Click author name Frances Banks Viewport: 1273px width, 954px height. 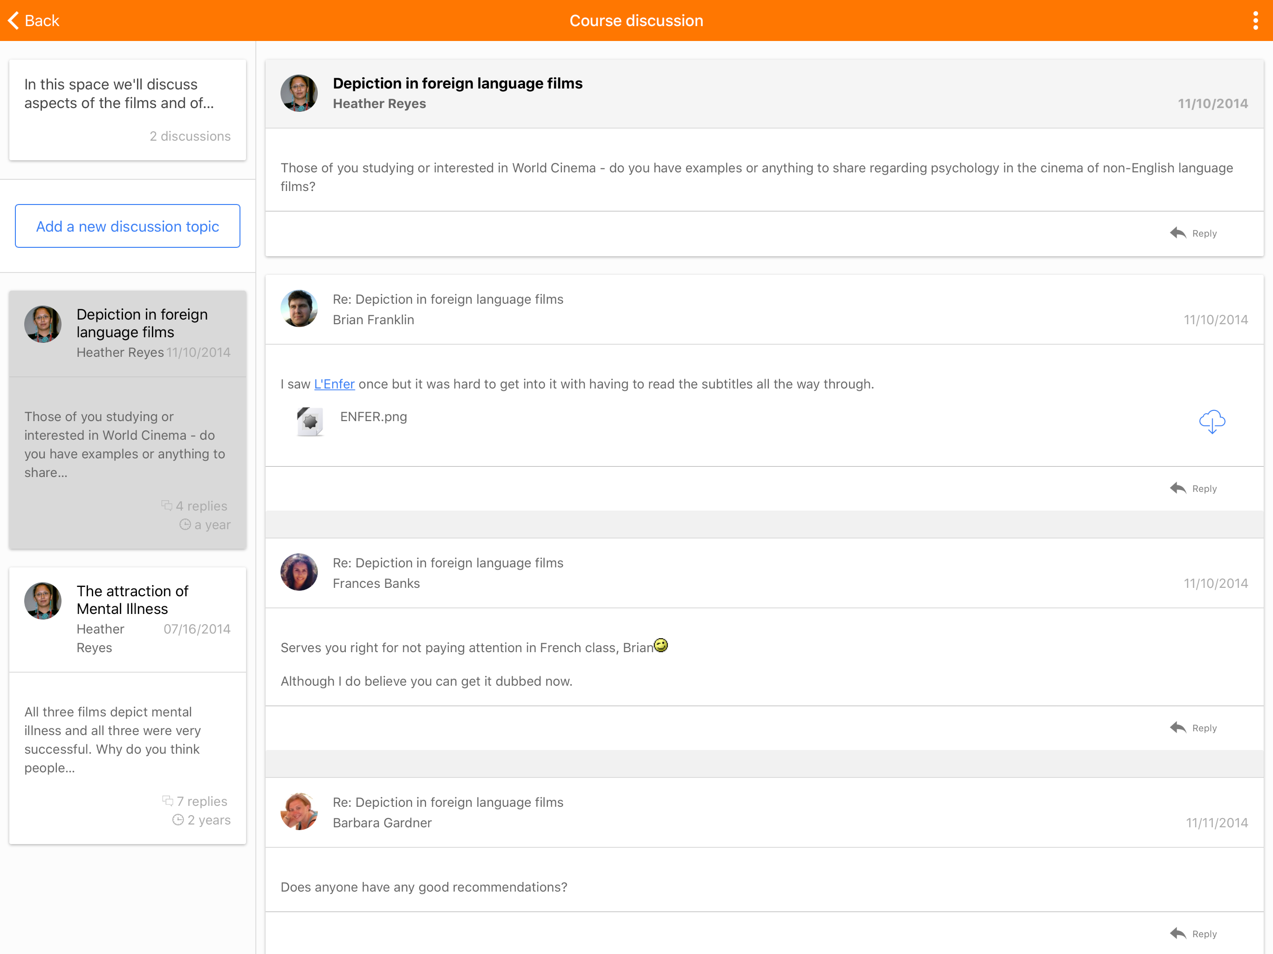tap(376, 584)
